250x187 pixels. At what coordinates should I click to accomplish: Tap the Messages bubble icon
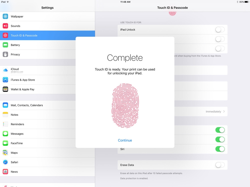point(5,134)
